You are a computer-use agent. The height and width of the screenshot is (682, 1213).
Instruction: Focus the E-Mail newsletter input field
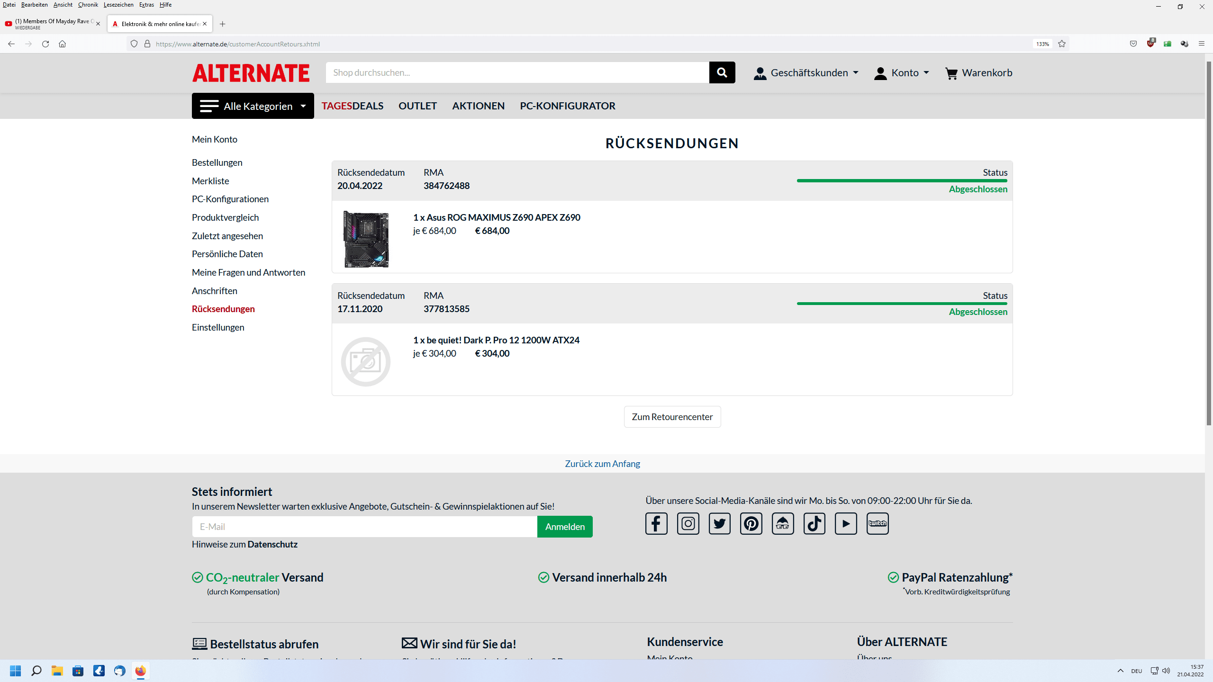364,527
